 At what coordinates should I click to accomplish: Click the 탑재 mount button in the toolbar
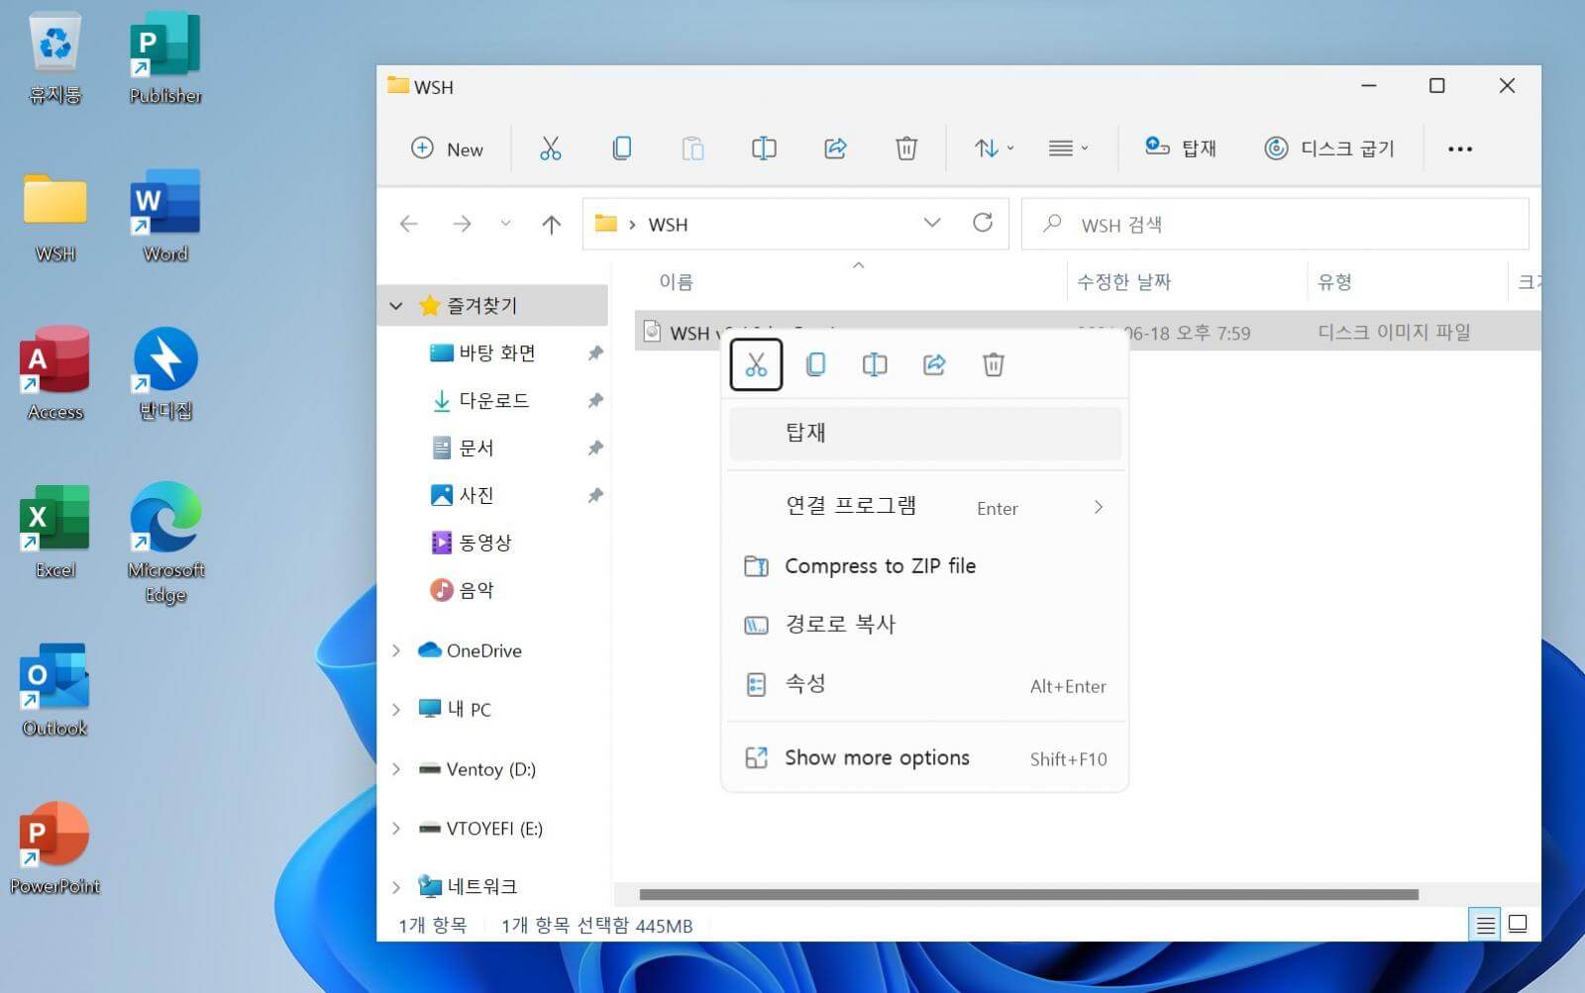pos(1180,149)
